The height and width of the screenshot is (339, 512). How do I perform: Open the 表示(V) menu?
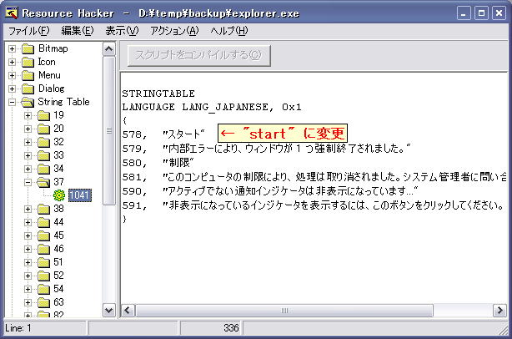[x=122, y=31]
